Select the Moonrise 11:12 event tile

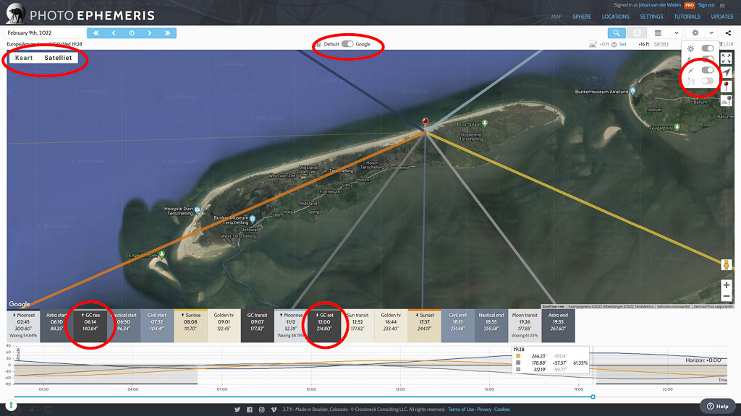291,326
